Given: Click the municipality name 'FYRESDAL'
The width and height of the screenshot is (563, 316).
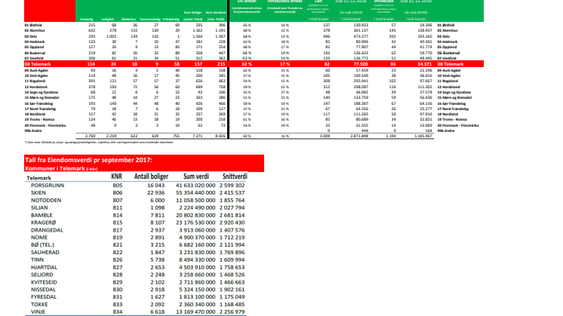Looking at the screenshot, I should point(44,297).
